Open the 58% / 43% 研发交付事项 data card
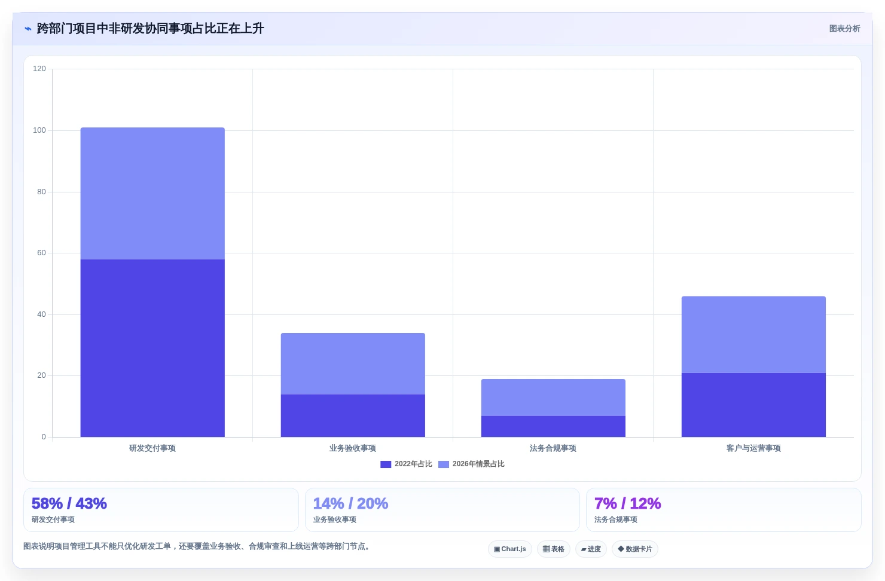 pos(161,510)
